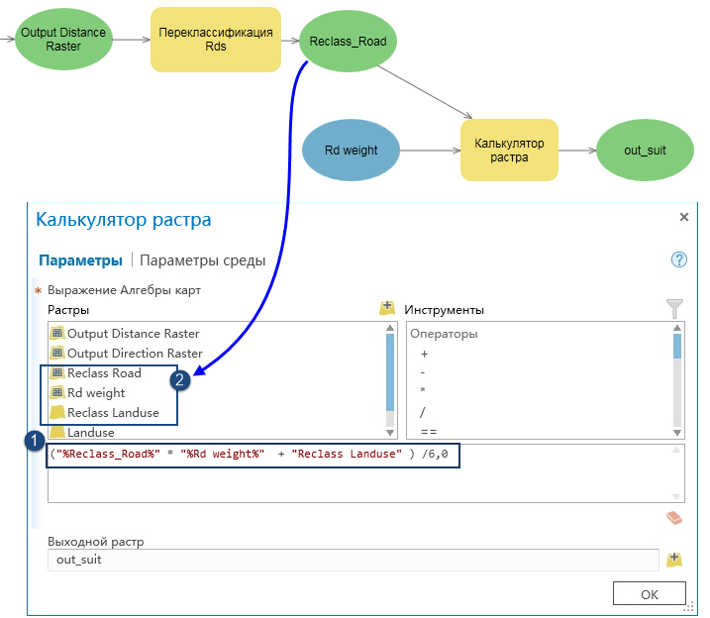Click the Выходной растр output field
The image size is (710, 618).
pos(352,561)
